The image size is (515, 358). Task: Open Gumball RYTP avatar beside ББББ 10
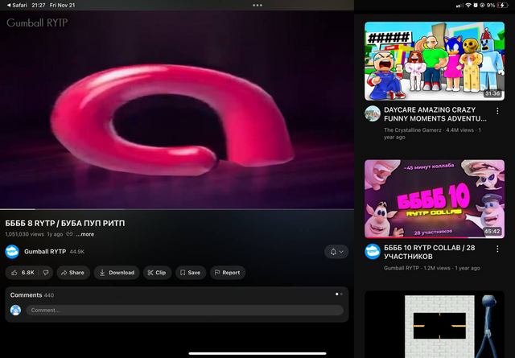[x=373, y=252]
